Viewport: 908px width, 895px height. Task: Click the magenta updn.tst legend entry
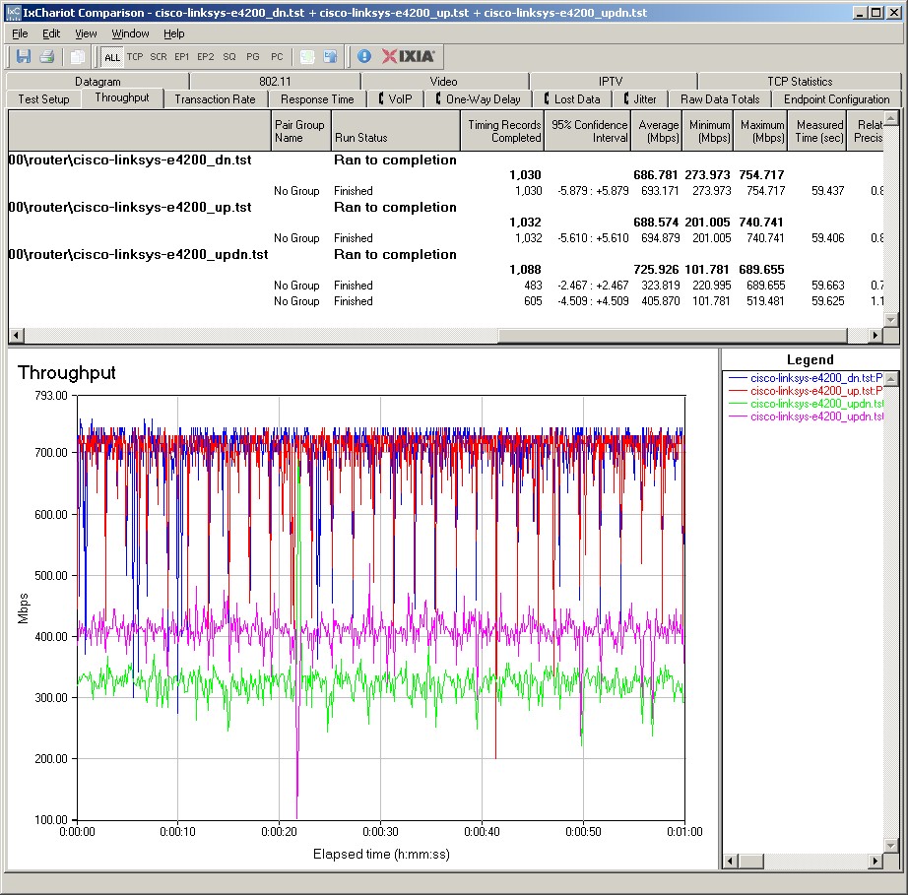(x=806, y=416)
